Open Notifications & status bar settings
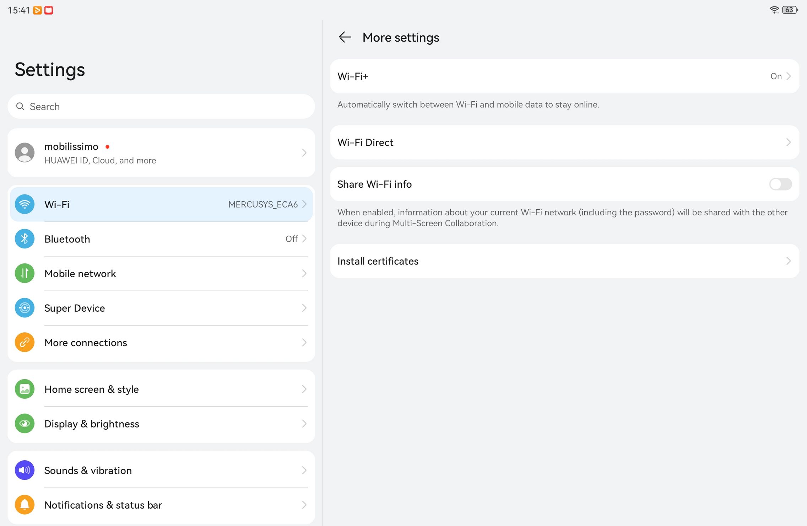This screenshot has width=807, height=526. tap(161, 505)
